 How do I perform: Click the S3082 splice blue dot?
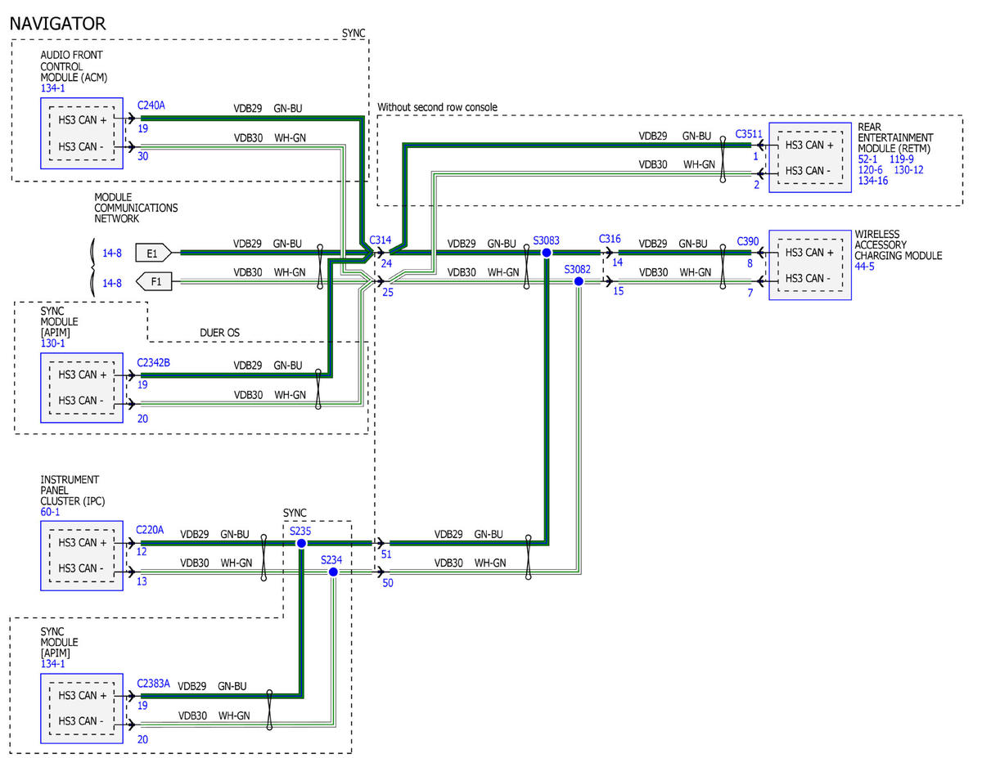pos(579,281)
